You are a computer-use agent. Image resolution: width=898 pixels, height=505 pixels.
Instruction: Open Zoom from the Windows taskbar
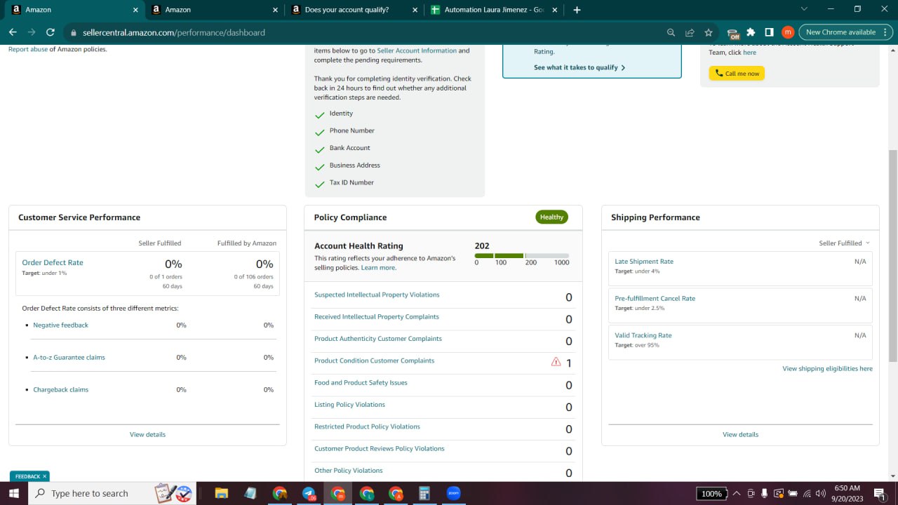453,493
